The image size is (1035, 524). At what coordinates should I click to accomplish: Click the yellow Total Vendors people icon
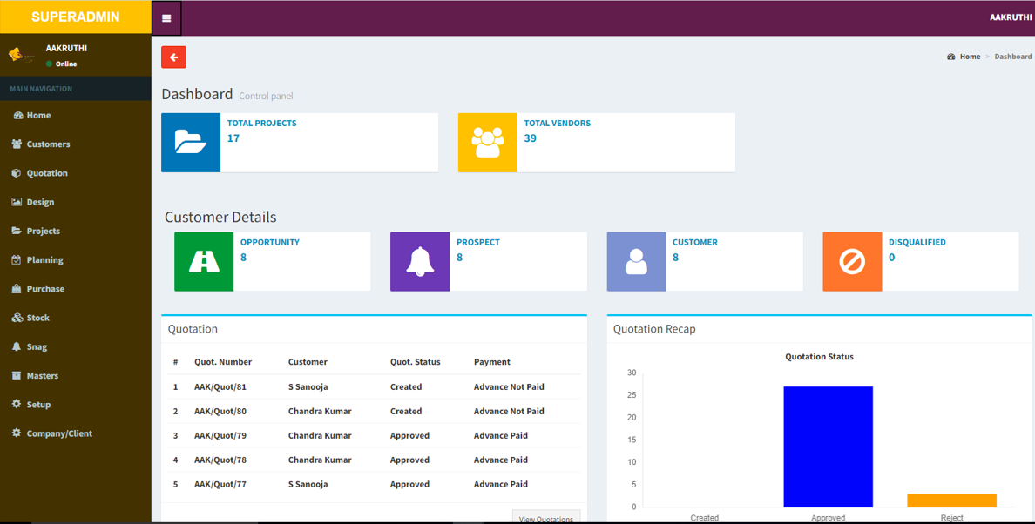point(487,143)
